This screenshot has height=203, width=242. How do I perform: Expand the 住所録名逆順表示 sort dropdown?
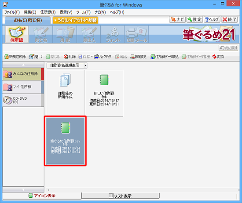[x=86, y=65]
